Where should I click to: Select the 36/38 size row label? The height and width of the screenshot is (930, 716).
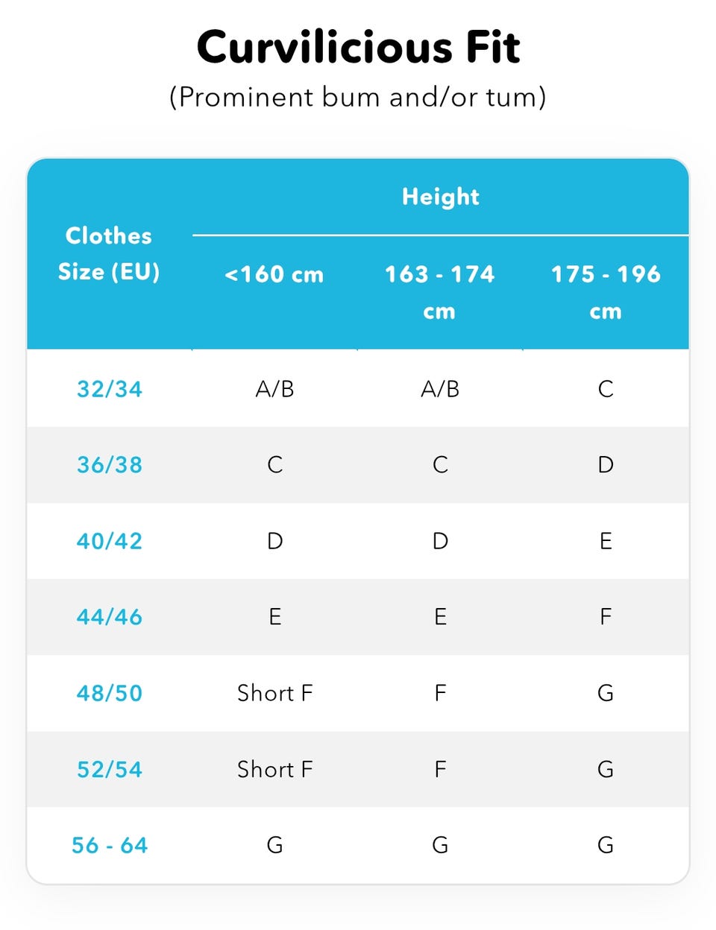(110, 465)
